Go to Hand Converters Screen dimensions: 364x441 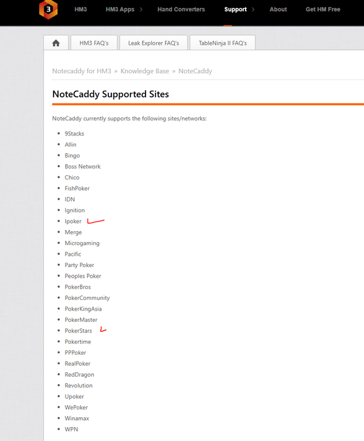(x=181, y=9)
